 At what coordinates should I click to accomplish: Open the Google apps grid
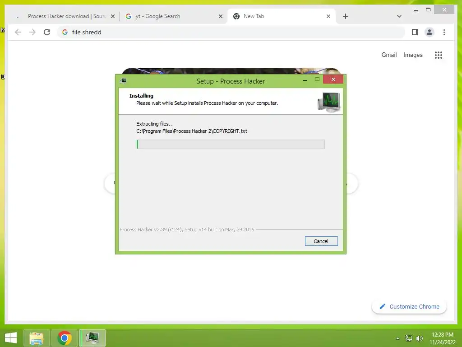point(439,55)
